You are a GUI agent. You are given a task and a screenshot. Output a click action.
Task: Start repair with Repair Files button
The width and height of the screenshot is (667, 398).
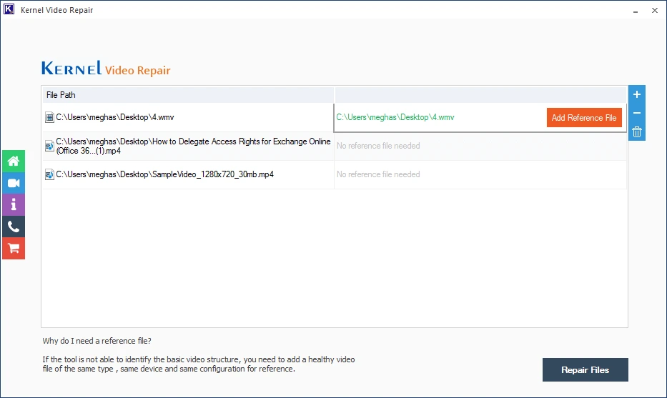point(585,370)
